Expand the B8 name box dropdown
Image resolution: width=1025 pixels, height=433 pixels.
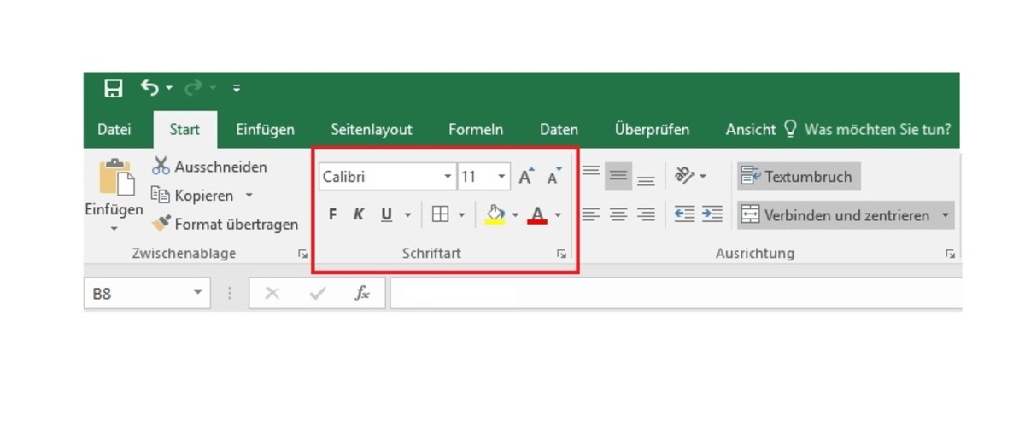point(197,293)
